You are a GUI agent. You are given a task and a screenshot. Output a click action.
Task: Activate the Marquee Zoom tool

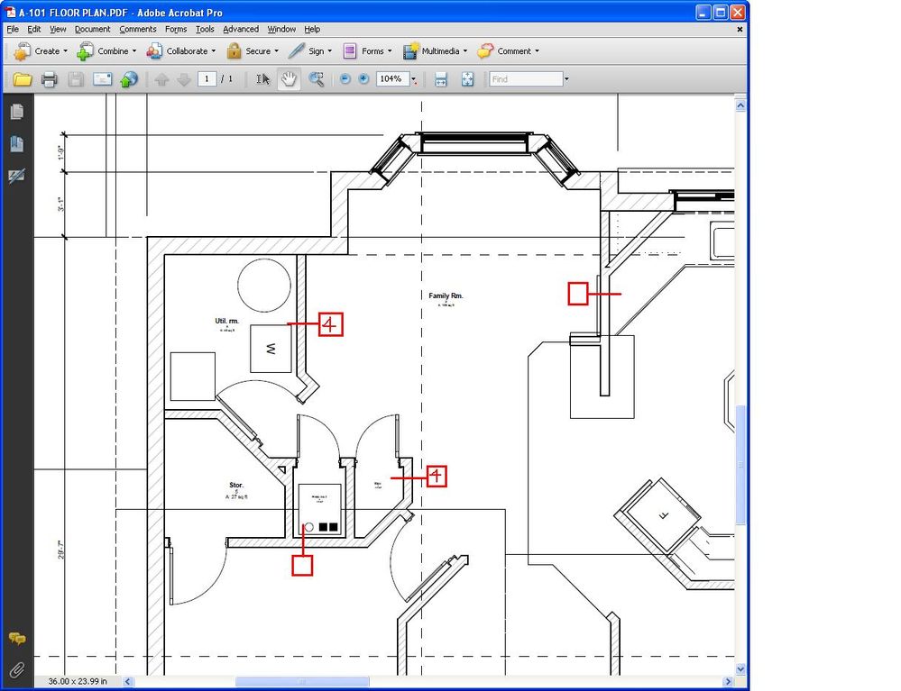[x=316, y=79]
